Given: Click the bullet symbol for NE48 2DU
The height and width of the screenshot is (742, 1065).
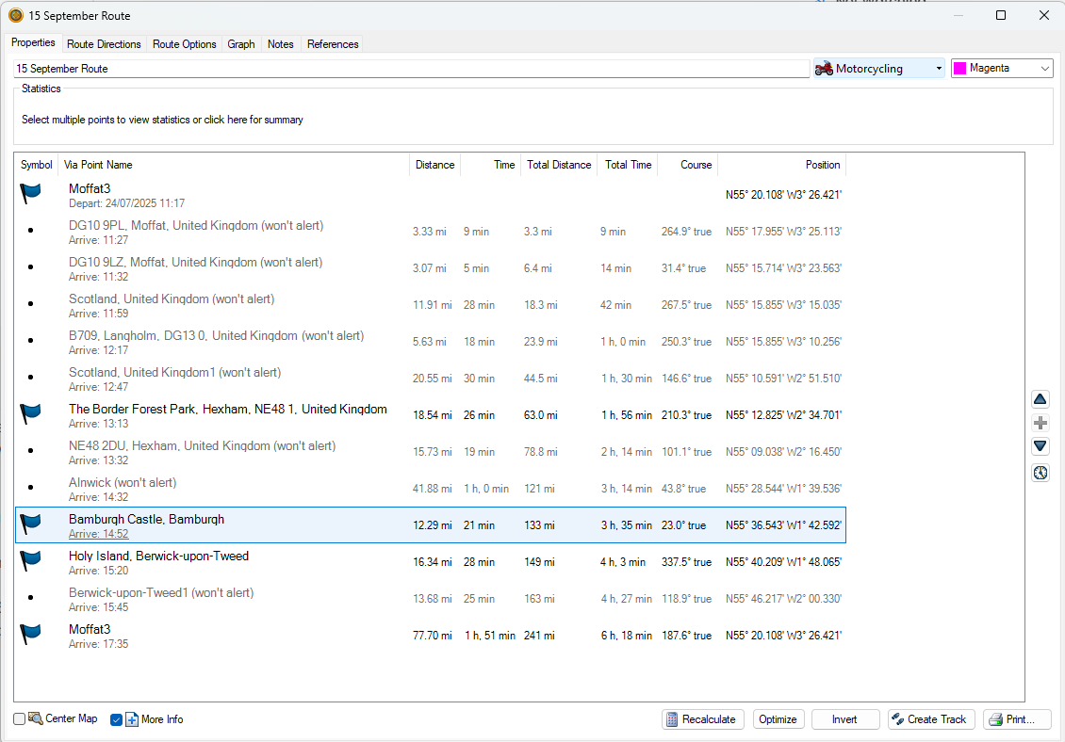Looking at the screenshot, I should [x=30, y=451].
